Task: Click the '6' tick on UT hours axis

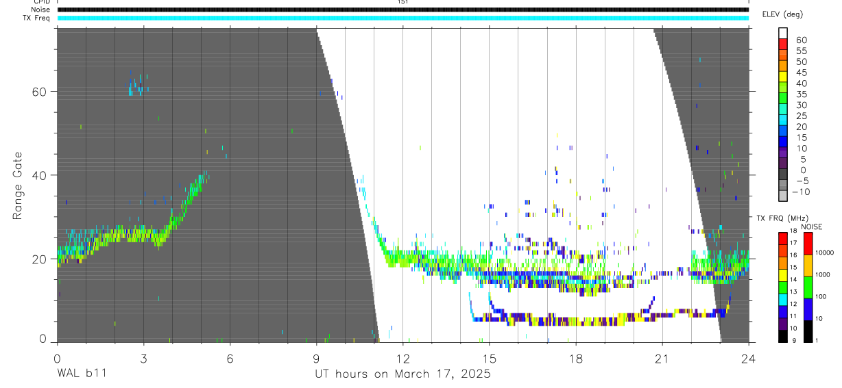Action: click(230, 359)
